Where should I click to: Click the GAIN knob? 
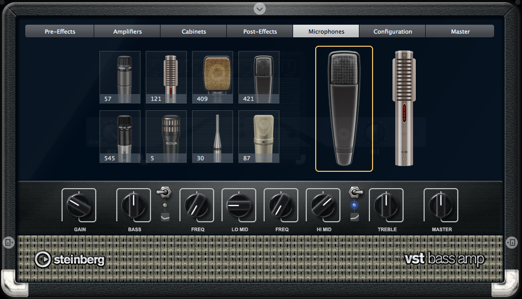click(x=79, y=205)
